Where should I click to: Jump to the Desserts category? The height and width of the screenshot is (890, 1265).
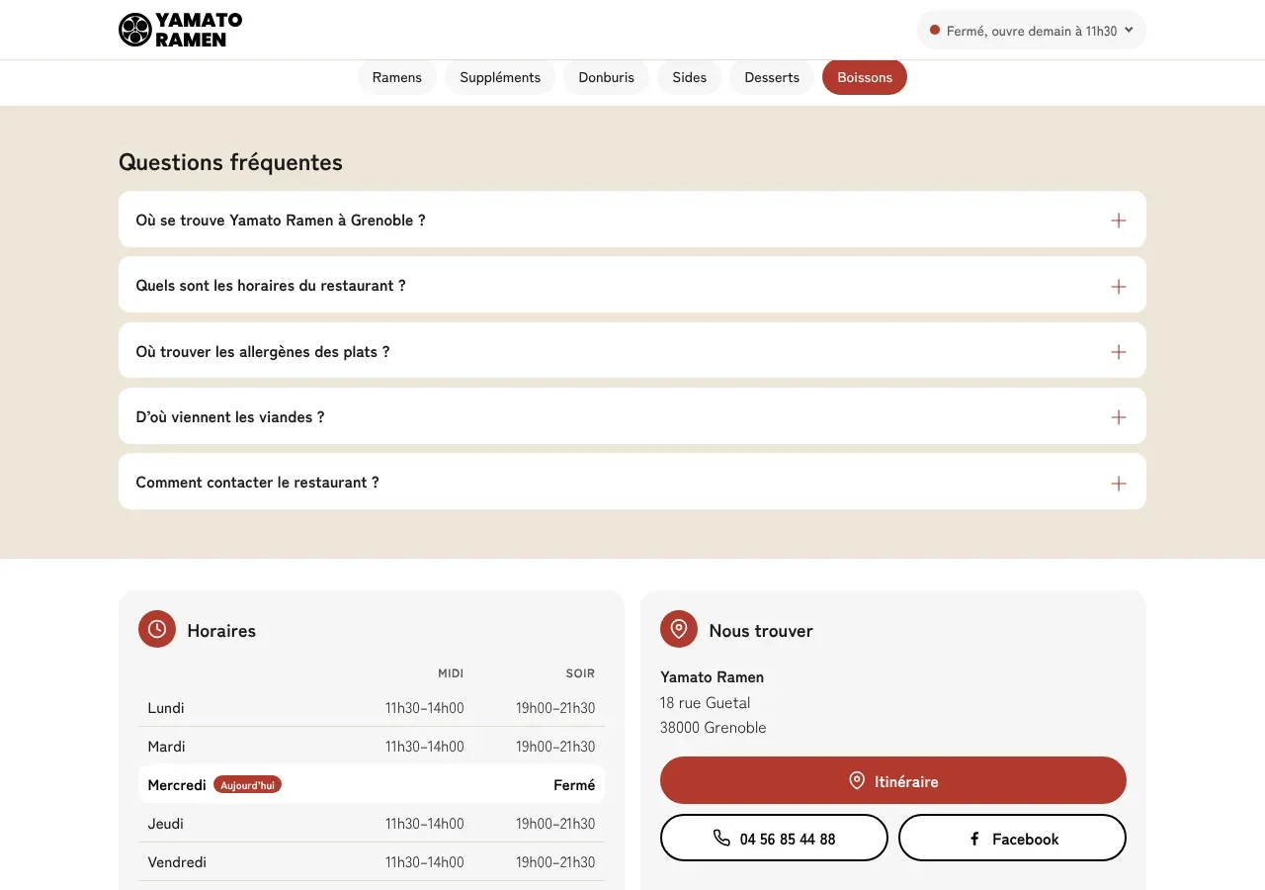(772, 77)
